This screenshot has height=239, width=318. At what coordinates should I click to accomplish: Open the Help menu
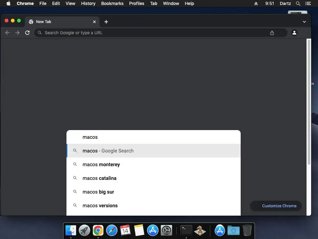(x=189, y=3)
